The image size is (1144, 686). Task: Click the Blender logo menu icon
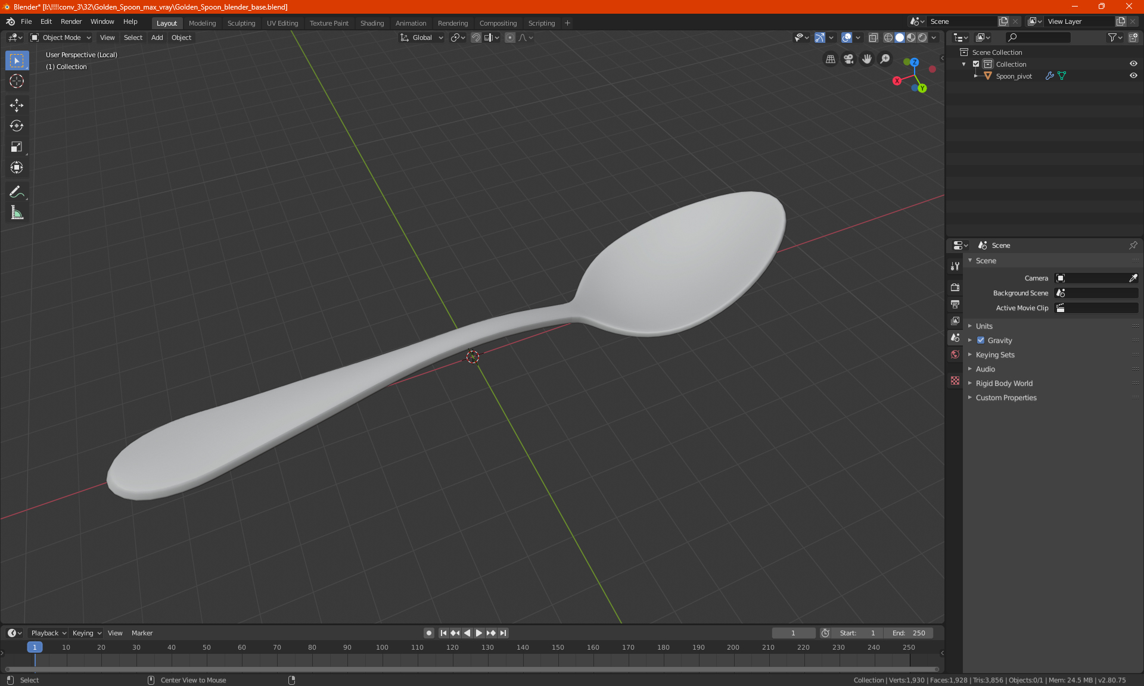(x=11, y=21)
